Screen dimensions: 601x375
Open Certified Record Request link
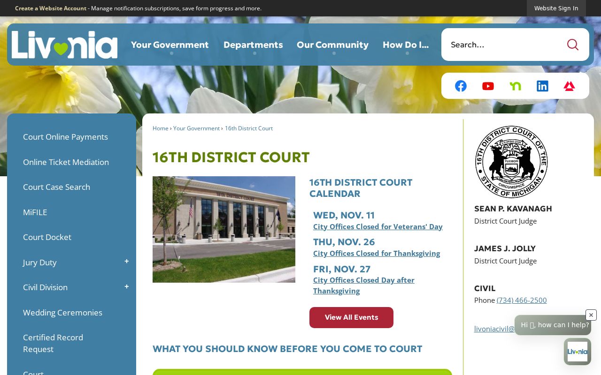(x=53, y=343)
